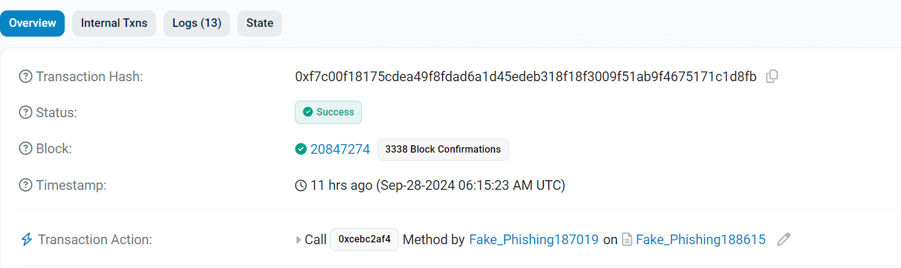Click the 0xcebc2af4 method badge

(x=364, y=239)
